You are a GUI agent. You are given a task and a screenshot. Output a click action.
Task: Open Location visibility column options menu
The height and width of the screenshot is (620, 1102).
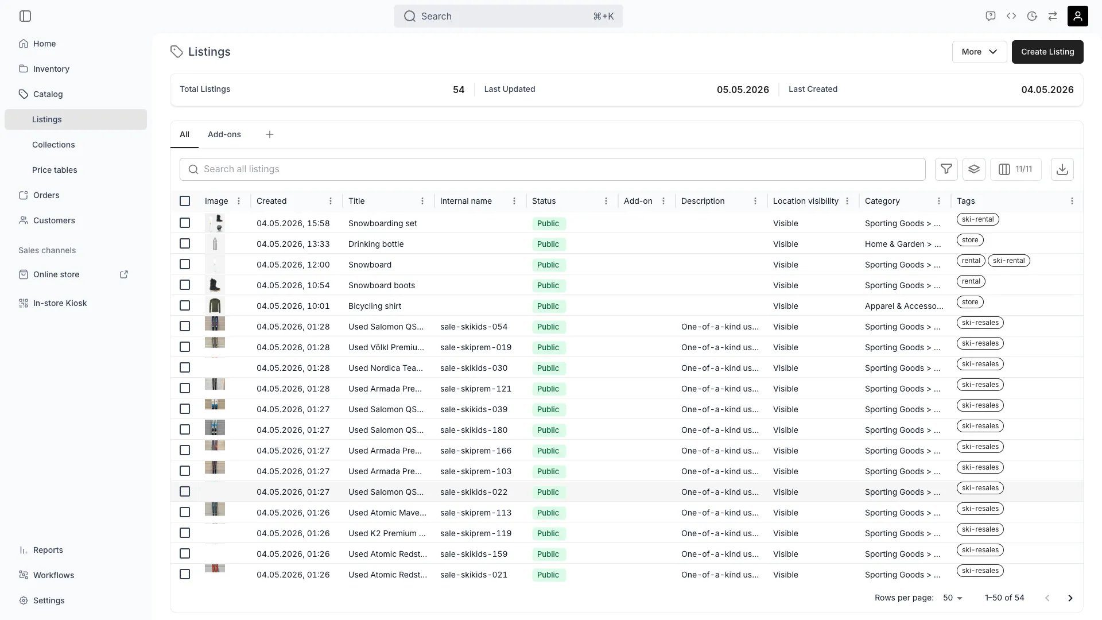847,201
